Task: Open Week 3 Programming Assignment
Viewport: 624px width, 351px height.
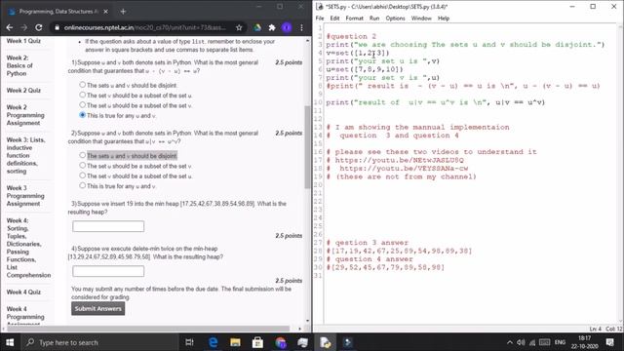Action: pyautogui.click(x=25, y=196)
